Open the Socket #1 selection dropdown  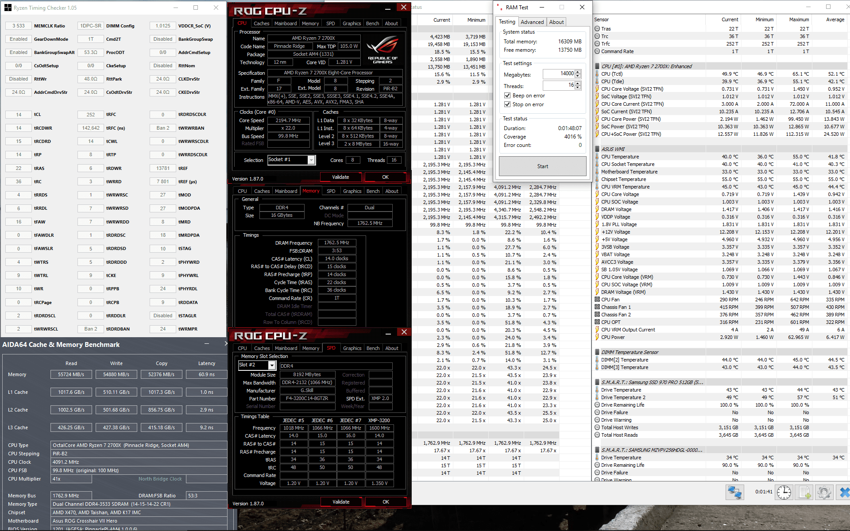click(311, 160)
